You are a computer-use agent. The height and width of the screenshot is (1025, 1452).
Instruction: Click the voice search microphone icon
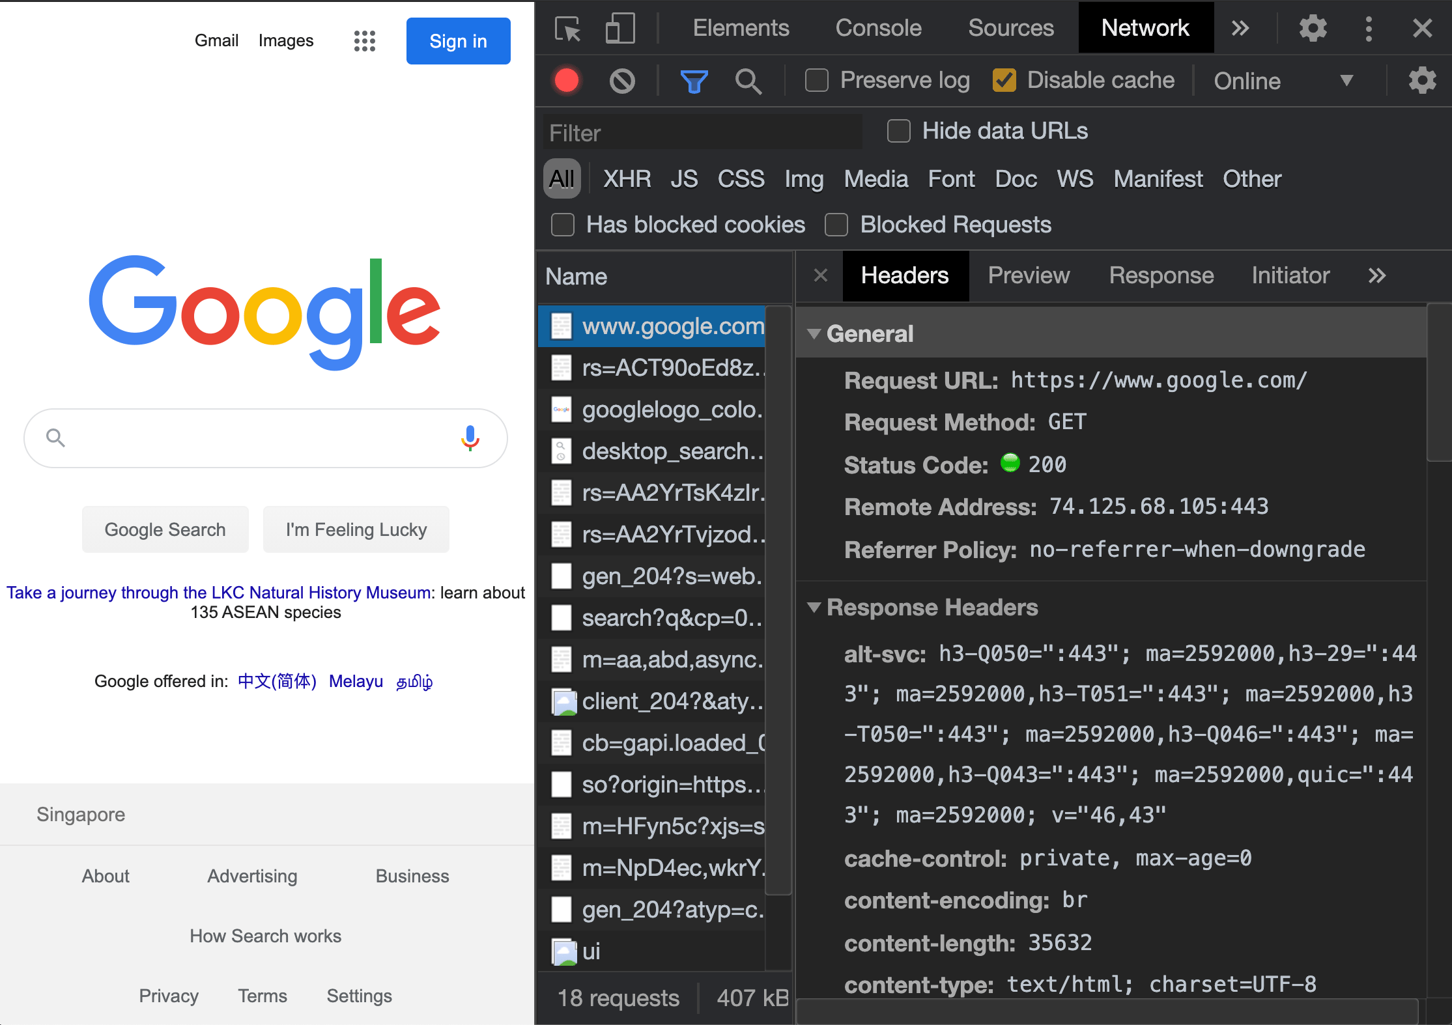point(470,438)
